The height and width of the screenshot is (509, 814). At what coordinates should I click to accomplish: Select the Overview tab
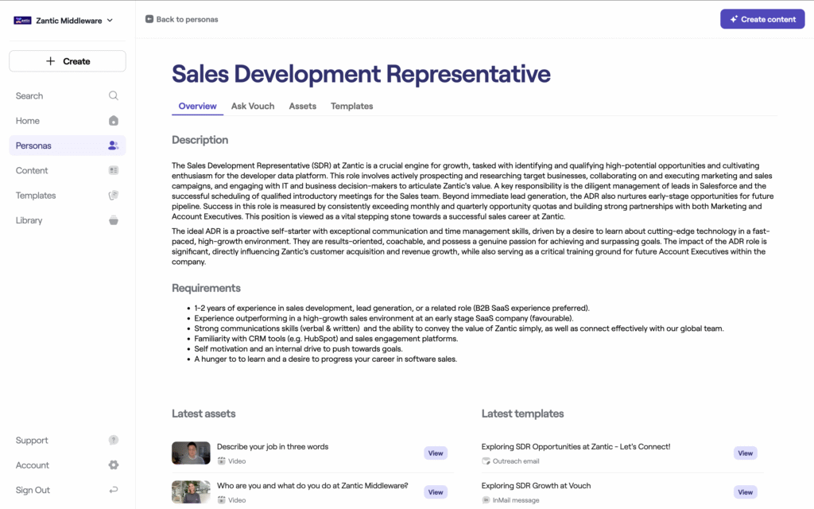[x=197, y=106]
